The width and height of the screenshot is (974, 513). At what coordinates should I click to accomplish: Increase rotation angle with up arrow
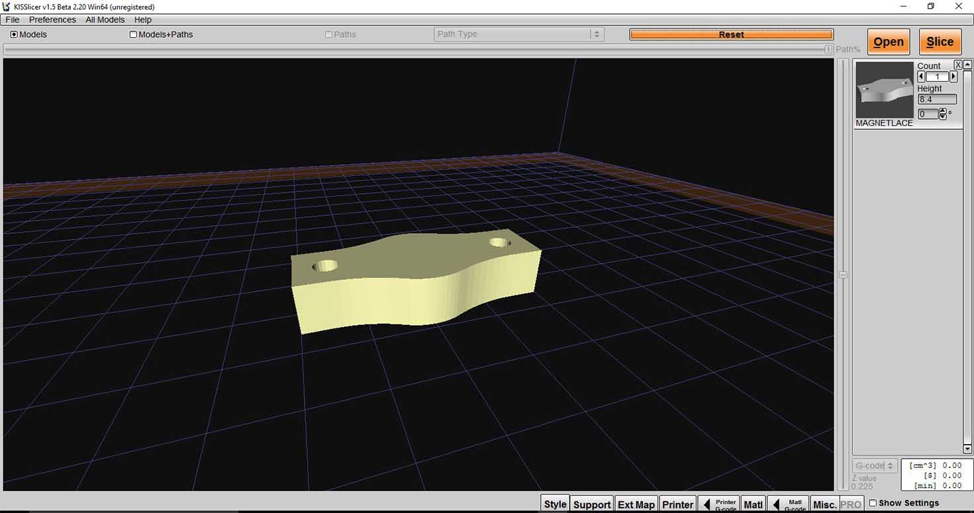pos(943,111)
